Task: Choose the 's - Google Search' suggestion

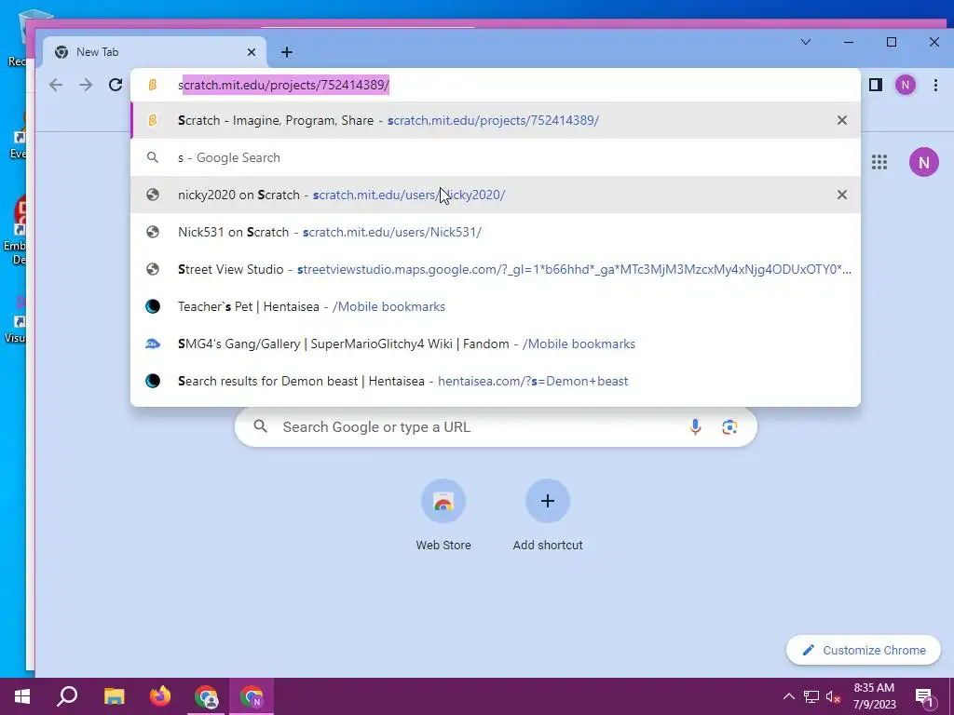Action: click(496, 157)
